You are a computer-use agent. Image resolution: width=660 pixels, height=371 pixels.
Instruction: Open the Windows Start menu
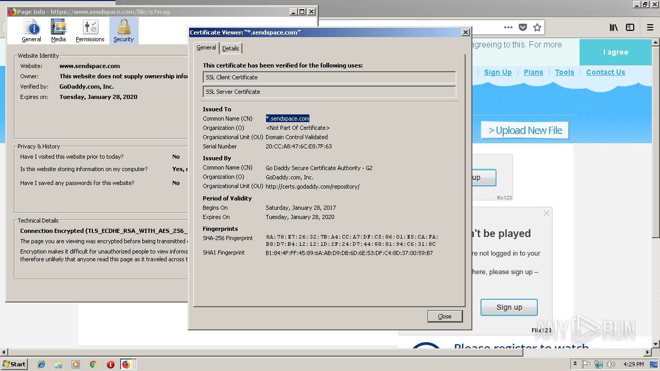pyautogui.click(x=14, y=364)
